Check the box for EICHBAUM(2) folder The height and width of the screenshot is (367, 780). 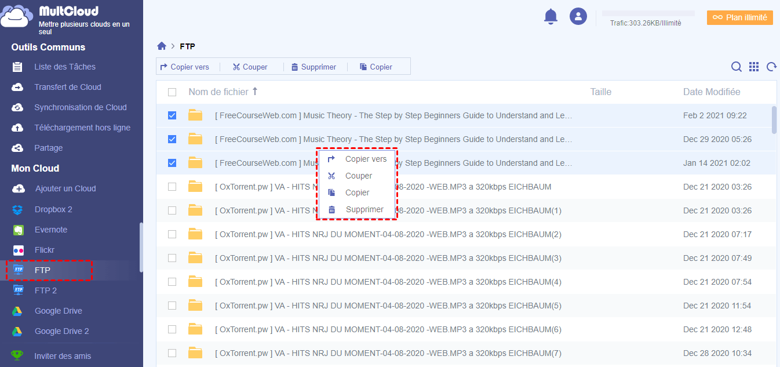point(172,234)
